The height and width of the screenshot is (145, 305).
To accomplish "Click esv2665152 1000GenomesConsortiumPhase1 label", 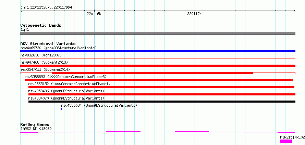I will coord(69,84).
